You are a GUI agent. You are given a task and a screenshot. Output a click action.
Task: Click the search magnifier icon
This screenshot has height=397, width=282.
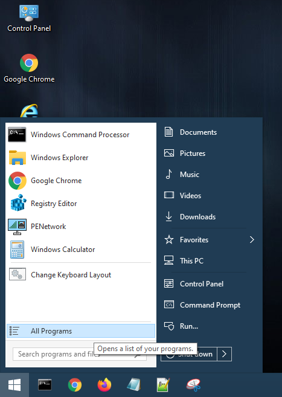pyautogui.click(x=138, y=355)
